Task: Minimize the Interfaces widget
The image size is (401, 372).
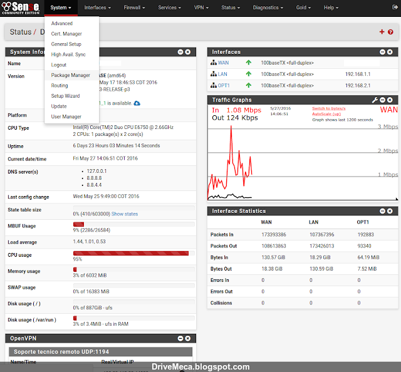Action: pyautogui.click(x=382, y=52)
